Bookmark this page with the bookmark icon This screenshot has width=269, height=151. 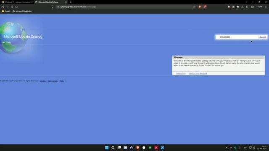[x=53, y=7]
